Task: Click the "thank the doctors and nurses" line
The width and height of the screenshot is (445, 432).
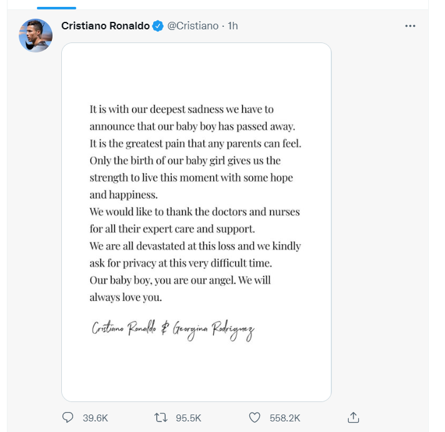Action: (194, 212)
